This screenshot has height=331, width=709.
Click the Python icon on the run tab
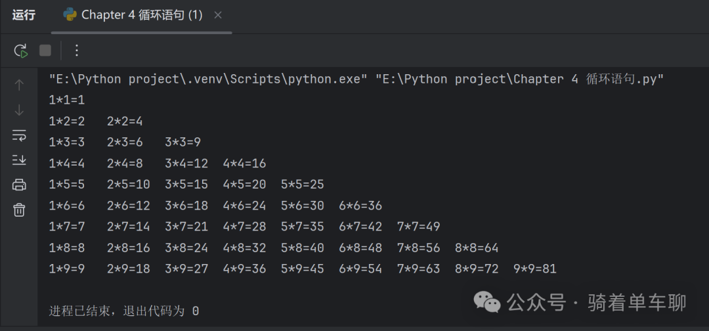[x=70, y=15]
